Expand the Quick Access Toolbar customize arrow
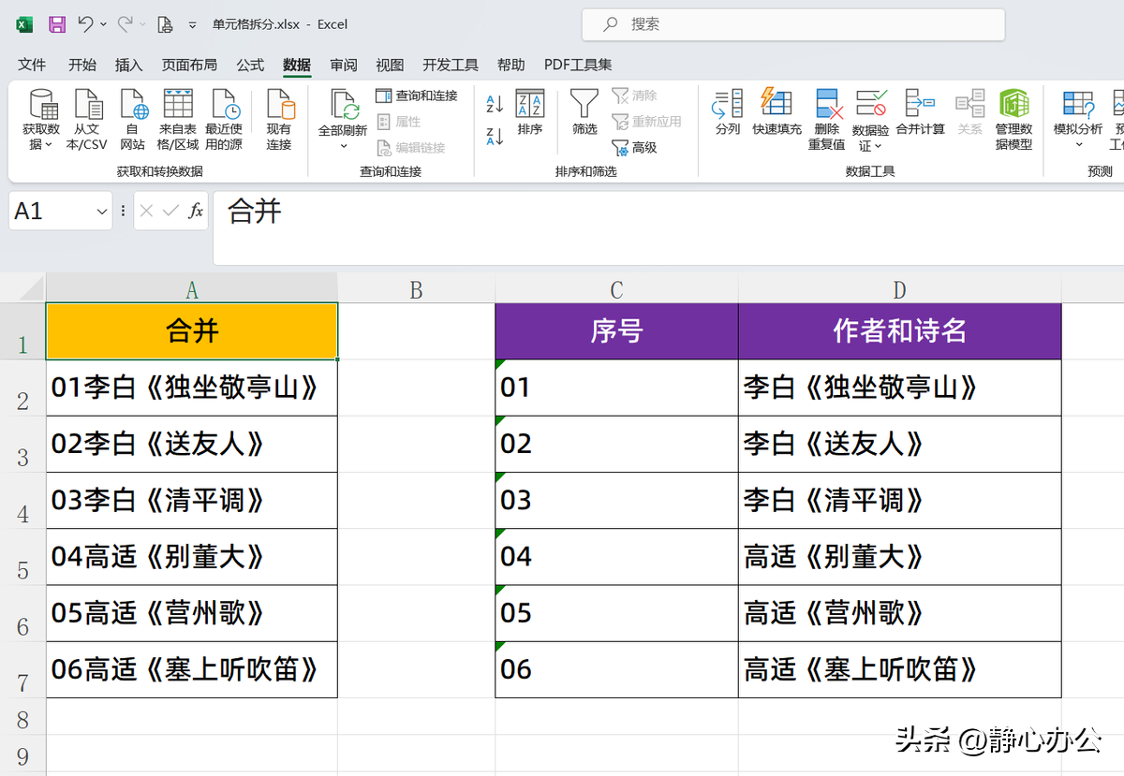Image resolution: width=1124 pixels, height=776 pixels. tap(192, 25)
